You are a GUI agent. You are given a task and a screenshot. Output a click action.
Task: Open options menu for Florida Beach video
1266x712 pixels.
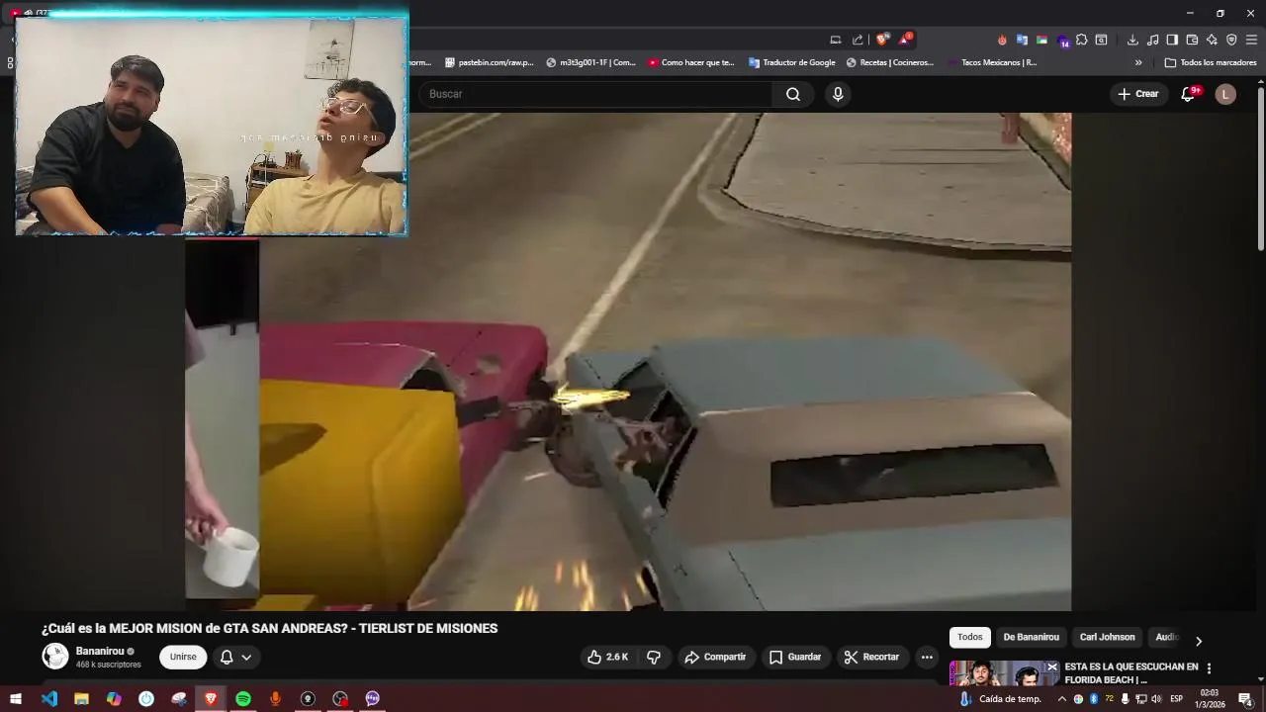coord(1209,668)
